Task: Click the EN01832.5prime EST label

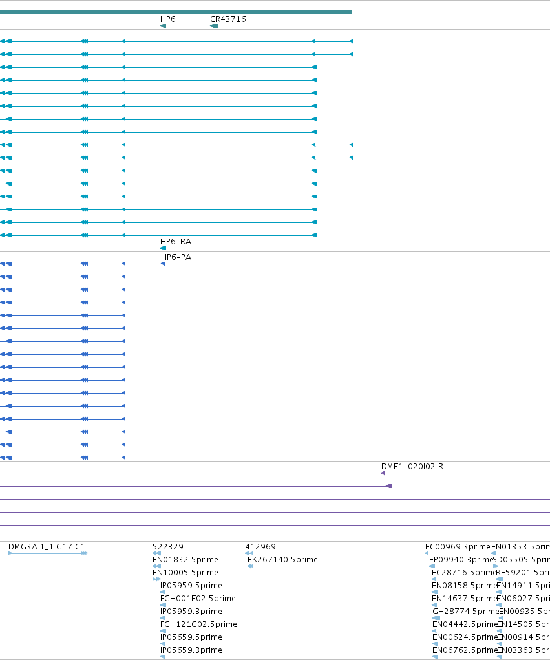Action: (185, 560)
